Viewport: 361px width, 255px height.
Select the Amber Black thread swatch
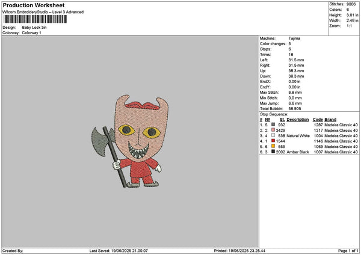pyautogui.click(x=273, y=152)
